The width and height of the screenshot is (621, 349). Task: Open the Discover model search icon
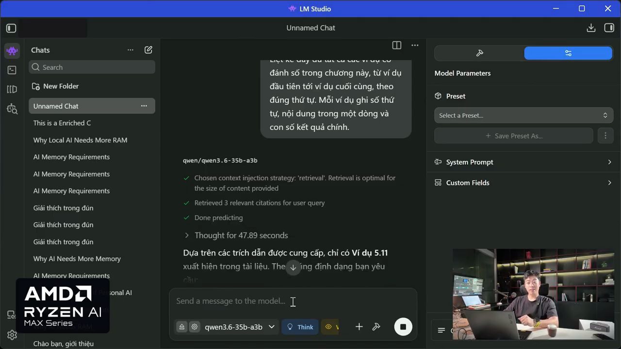pos(12,109)
